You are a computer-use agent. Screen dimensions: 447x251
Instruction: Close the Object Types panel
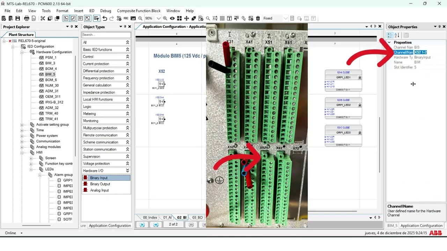click(130, 26)
